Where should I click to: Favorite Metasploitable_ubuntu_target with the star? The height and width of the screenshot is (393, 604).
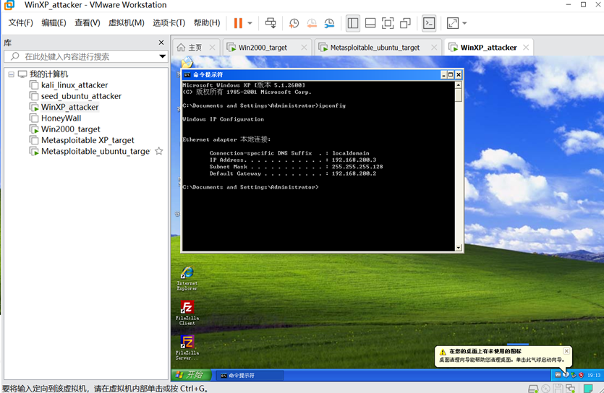pyautogui.click(x=158, y=151)
